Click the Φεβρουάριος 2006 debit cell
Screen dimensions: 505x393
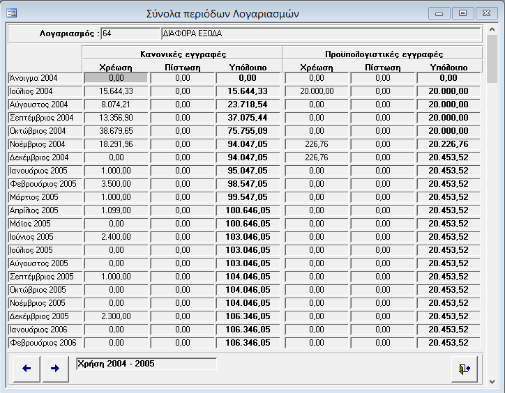coord(116,343)
